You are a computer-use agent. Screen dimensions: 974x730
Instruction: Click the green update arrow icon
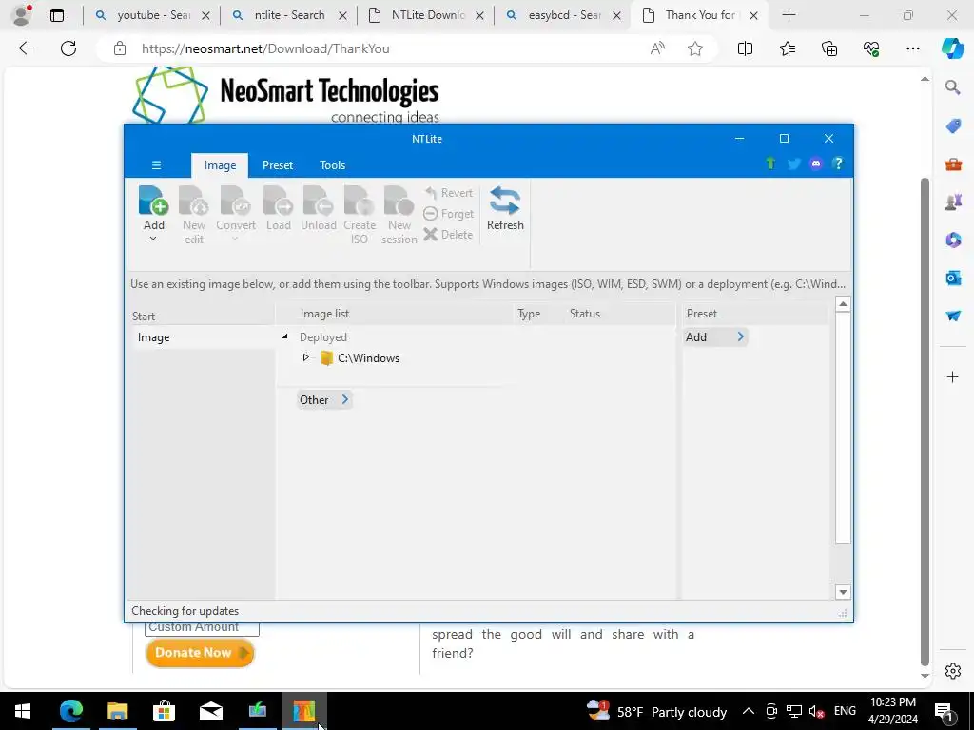[770, 163]
